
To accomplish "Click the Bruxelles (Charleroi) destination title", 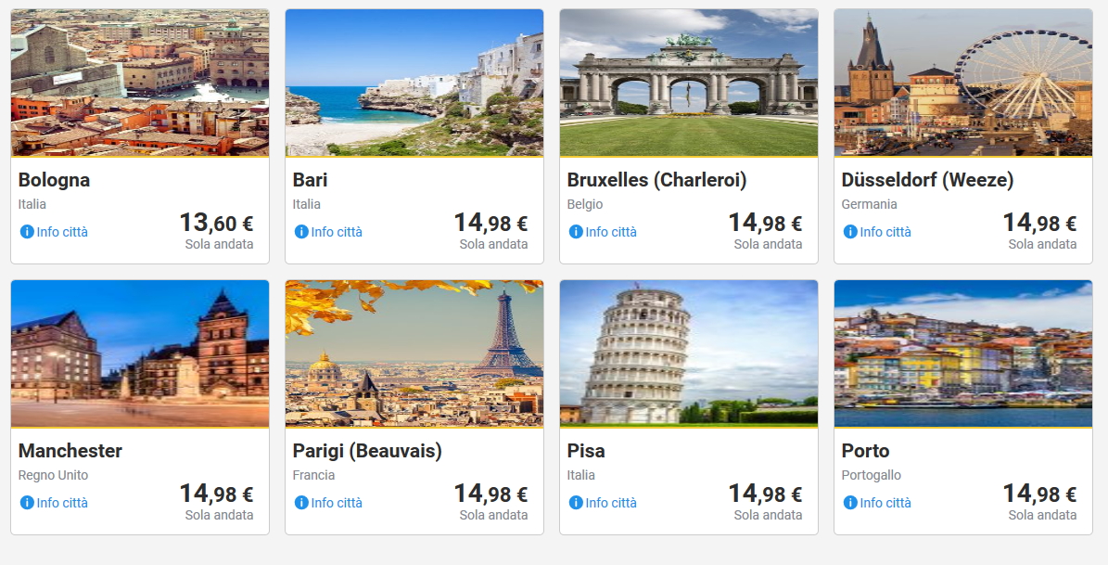I will tap(656, 180).
